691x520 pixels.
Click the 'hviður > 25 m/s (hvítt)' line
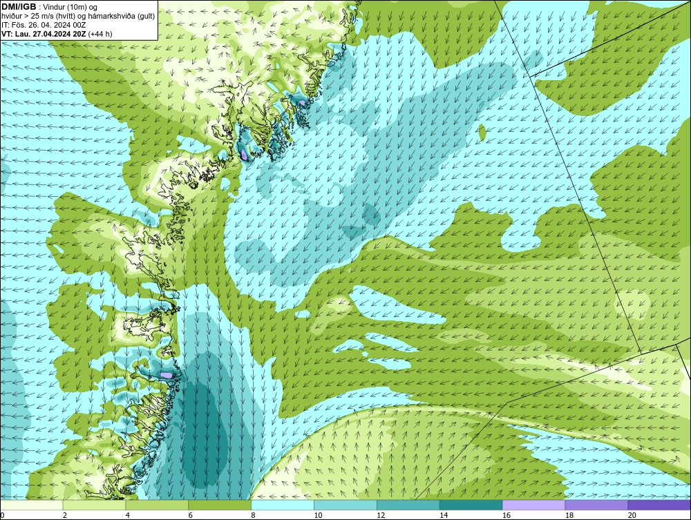click(x=78, y=16)
